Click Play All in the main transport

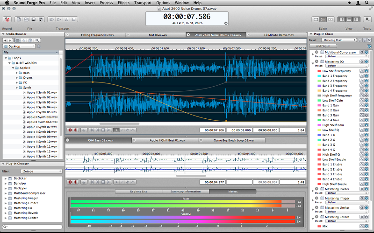point(51,19)
